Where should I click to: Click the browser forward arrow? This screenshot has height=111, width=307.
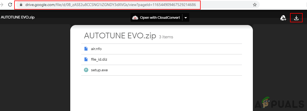2,5
